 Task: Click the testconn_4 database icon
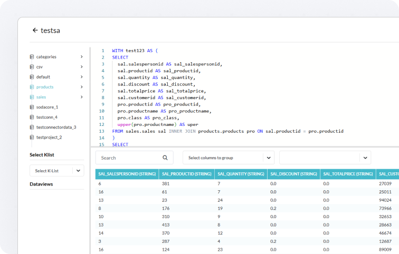32,117
